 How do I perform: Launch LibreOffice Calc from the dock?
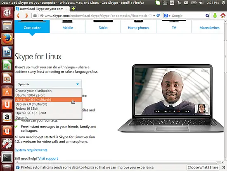(7, 65)
